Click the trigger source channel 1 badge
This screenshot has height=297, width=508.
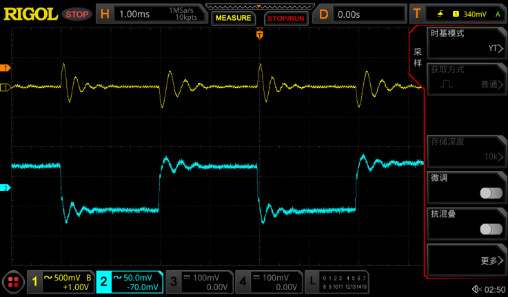456,14
